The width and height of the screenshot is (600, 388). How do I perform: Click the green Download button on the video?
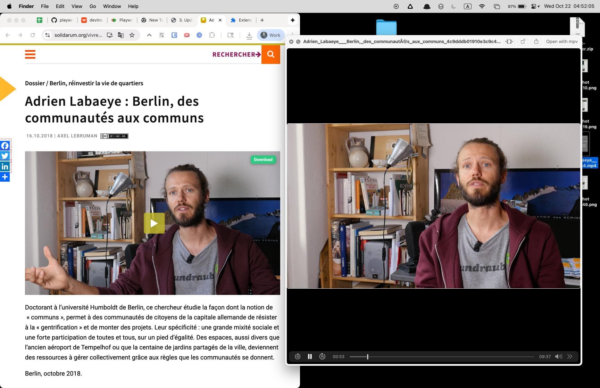click(263, 159)
